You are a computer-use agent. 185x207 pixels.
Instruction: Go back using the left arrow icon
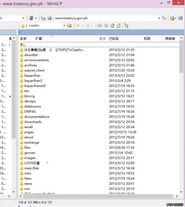(x=78, y=26)
